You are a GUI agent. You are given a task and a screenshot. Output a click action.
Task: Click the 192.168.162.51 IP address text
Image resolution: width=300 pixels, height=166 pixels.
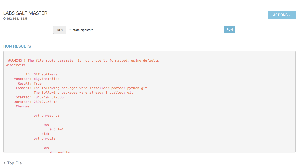(17, 19)
